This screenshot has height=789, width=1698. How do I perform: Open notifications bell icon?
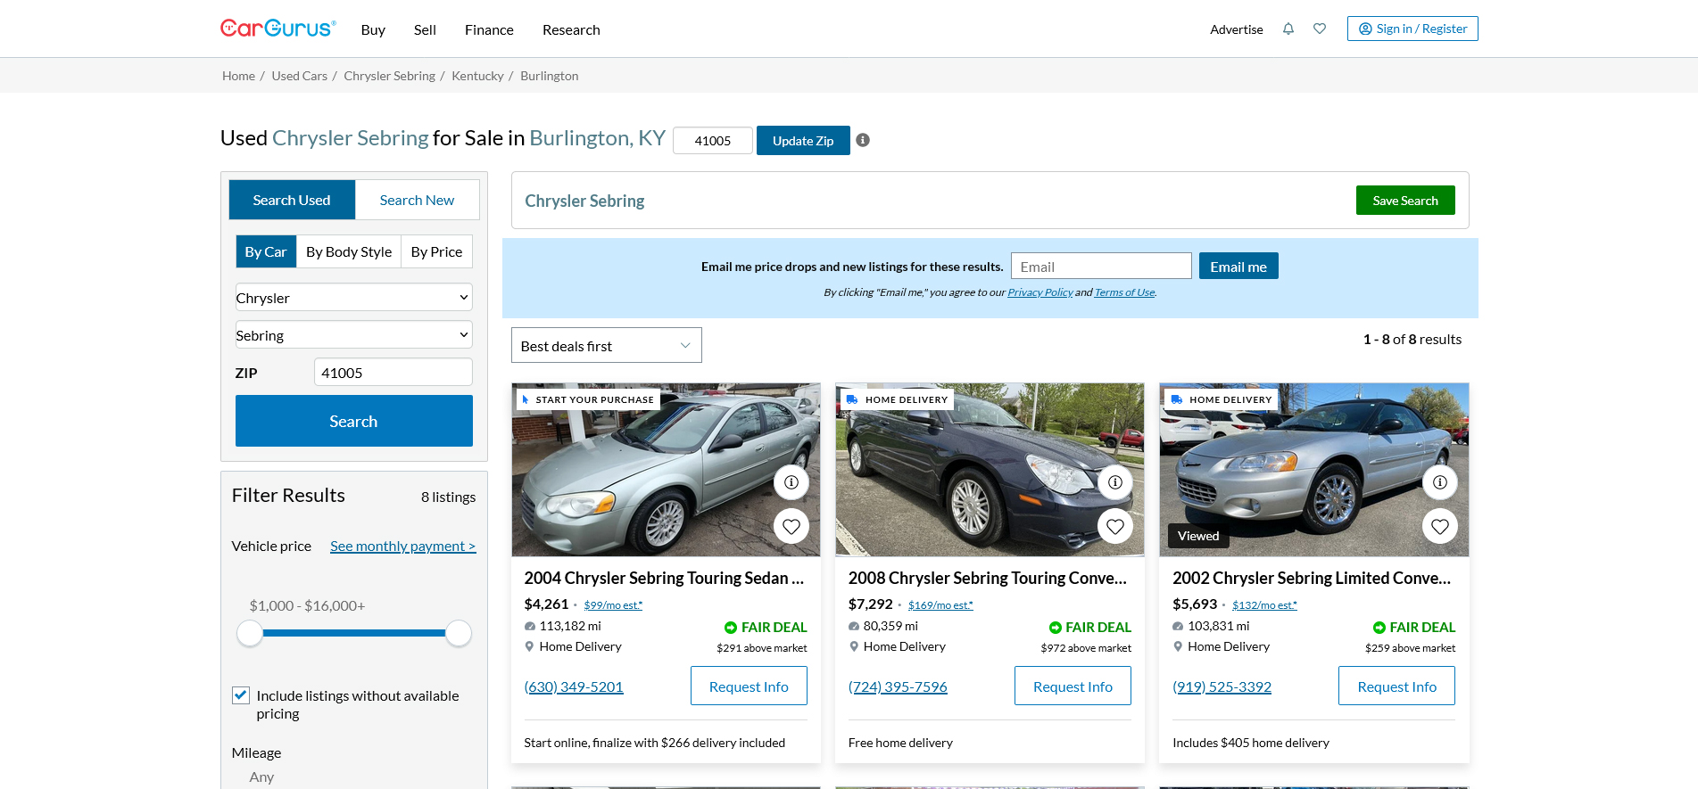1288,29
